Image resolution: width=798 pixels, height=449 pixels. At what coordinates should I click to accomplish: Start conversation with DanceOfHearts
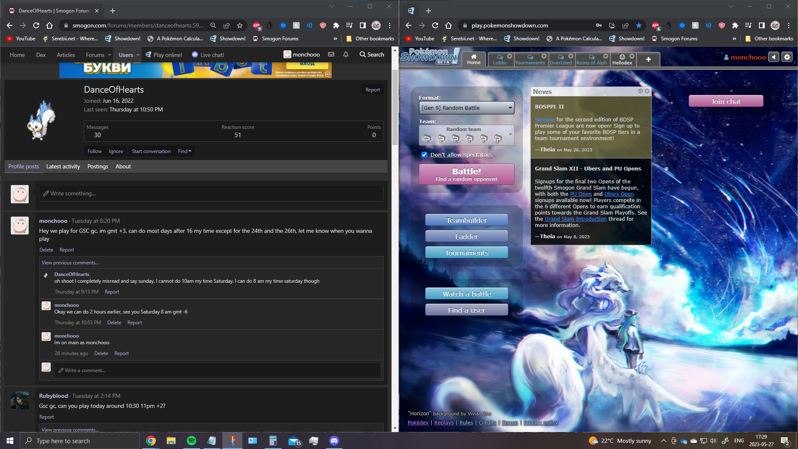pos(151,151)
